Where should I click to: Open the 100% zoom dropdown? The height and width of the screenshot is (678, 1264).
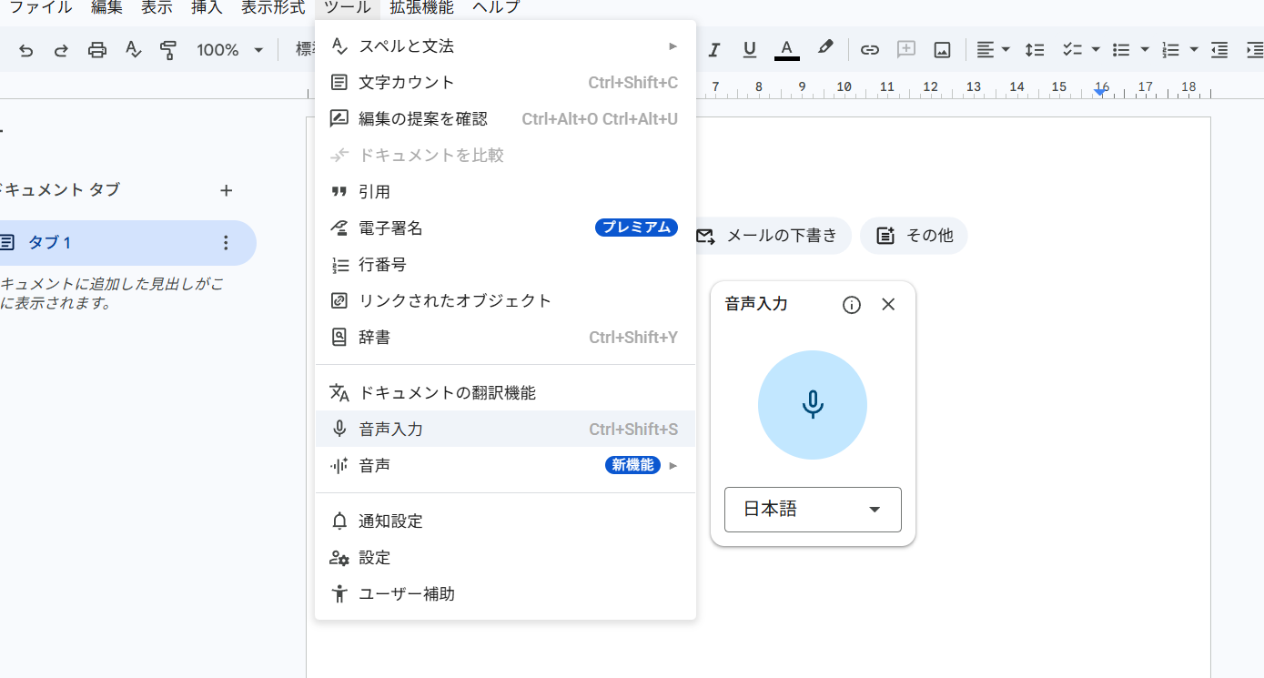(x=229, y=50)
